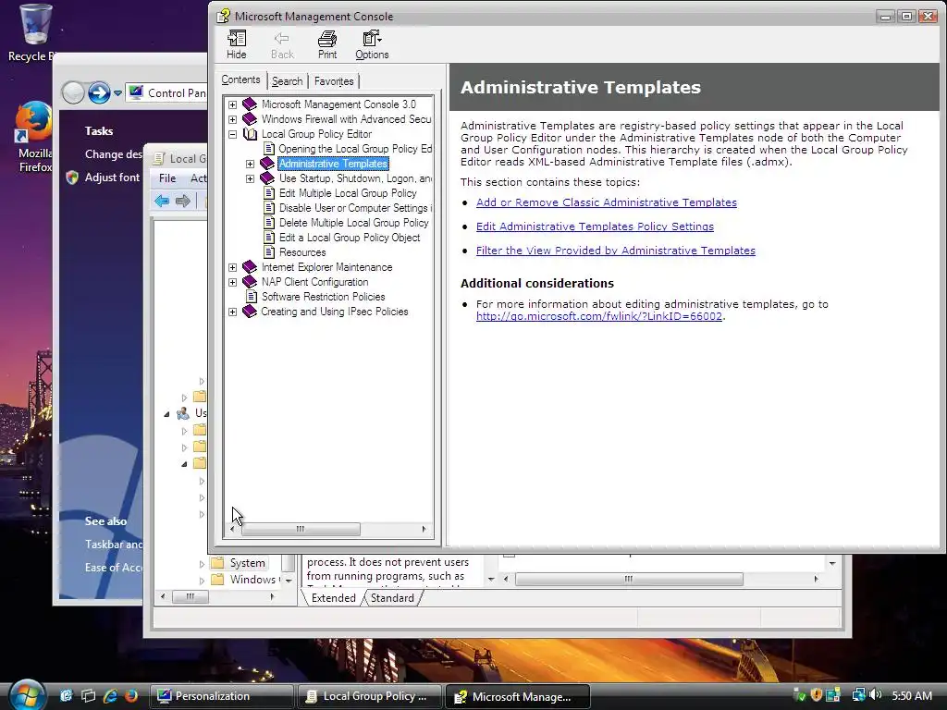Viewport: 947px width, 710px height.
Task: Click left arrow of Contents pane horizontal scrollbar
Action: 232,530
